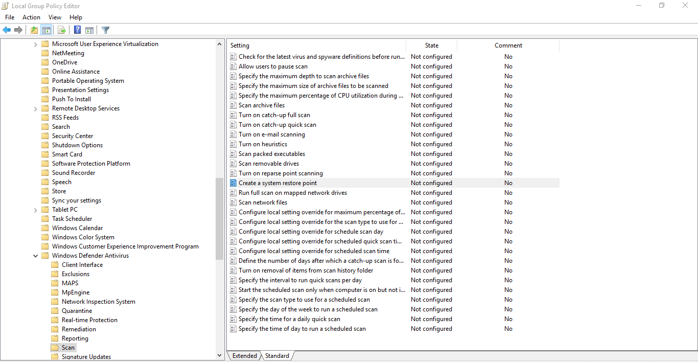
Task: Open the Action menu
Action: [x=31, y=17]
